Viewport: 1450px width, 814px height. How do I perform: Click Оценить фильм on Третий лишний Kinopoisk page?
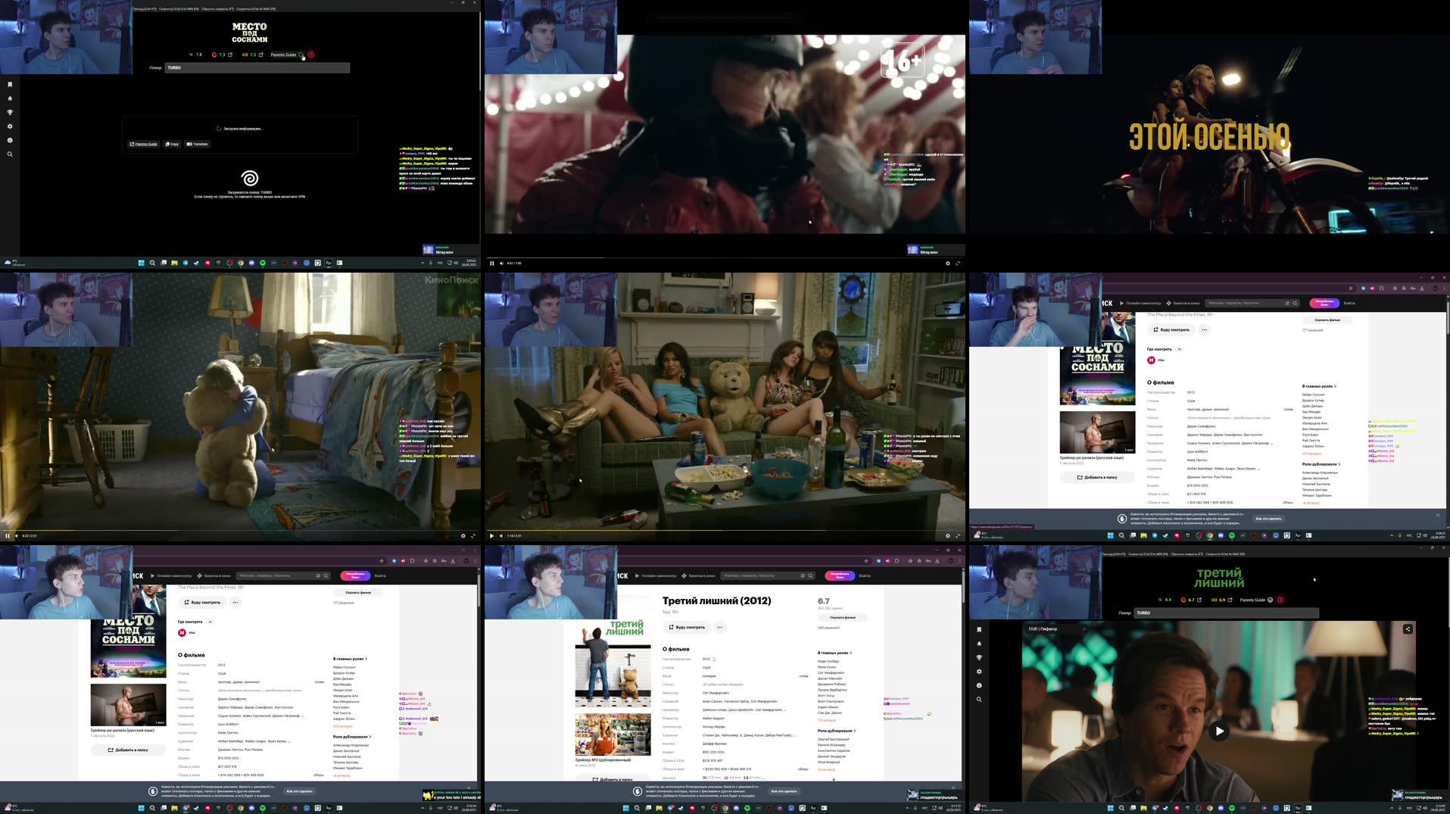(842, 617)
